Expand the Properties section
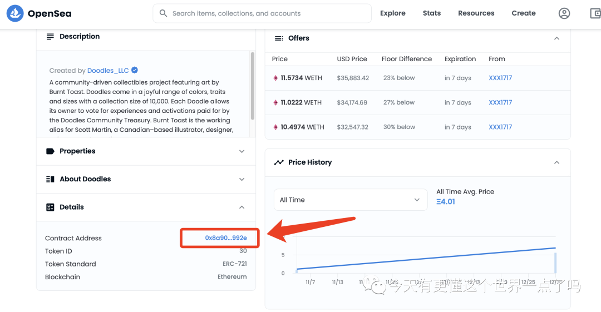 pyautogui.click(x=242, y=151)
